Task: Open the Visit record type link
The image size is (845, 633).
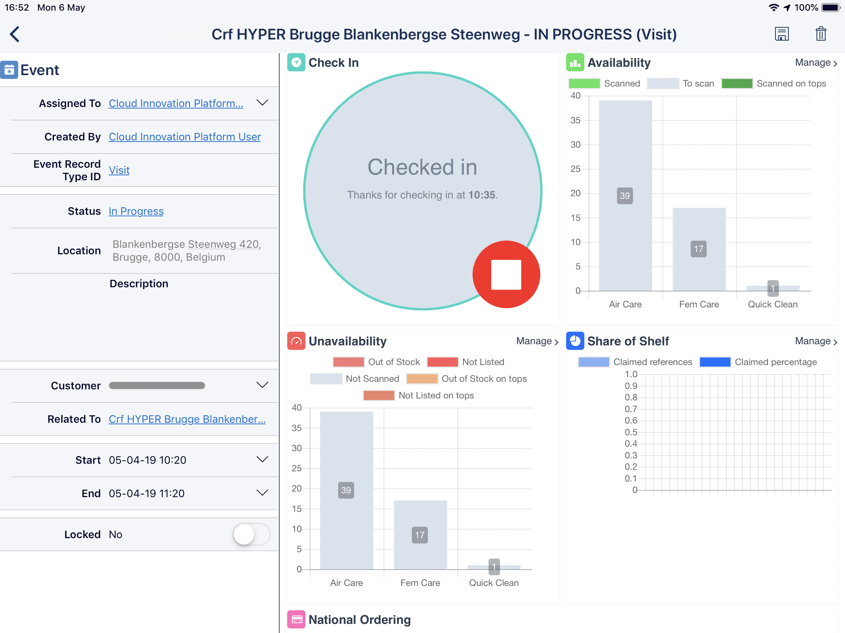Action: pyautogui.click(x=119, y=170)
